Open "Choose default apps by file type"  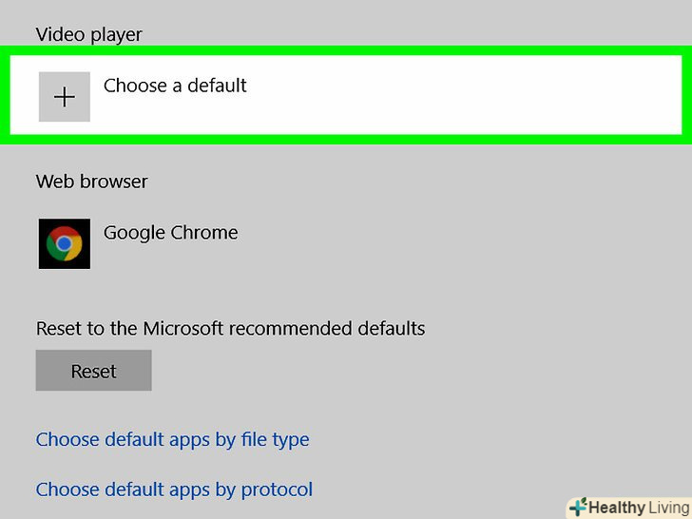(172, 440)
